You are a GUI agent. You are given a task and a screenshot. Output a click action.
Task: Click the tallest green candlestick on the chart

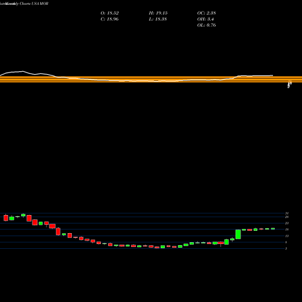[238, 234]
